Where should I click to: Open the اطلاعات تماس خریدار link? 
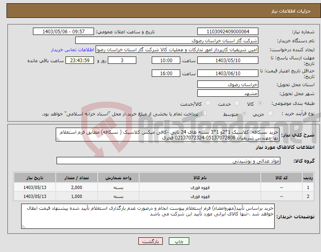pos(72,50)
